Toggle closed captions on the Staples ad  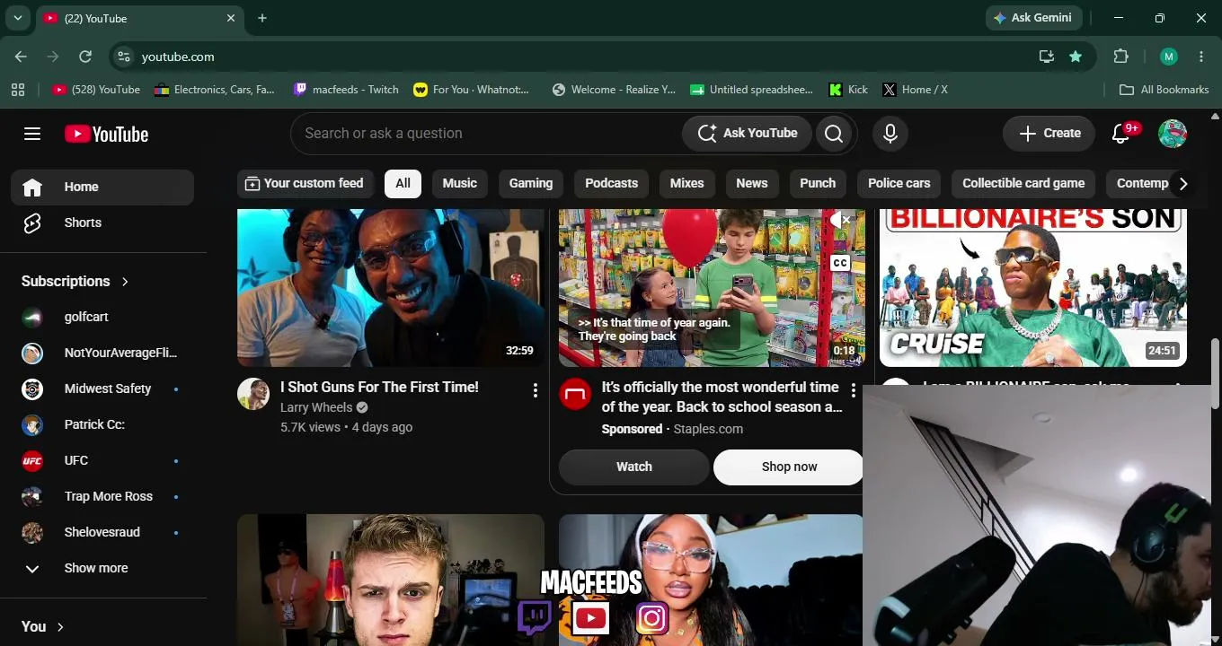point(840,263)
